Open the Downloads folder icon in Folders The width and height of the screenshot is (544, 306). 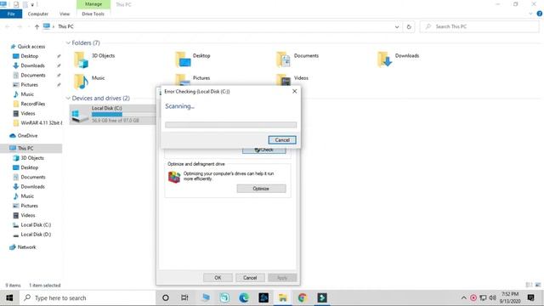384,59
